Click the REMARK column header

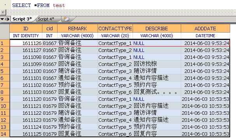coord(77,28)
